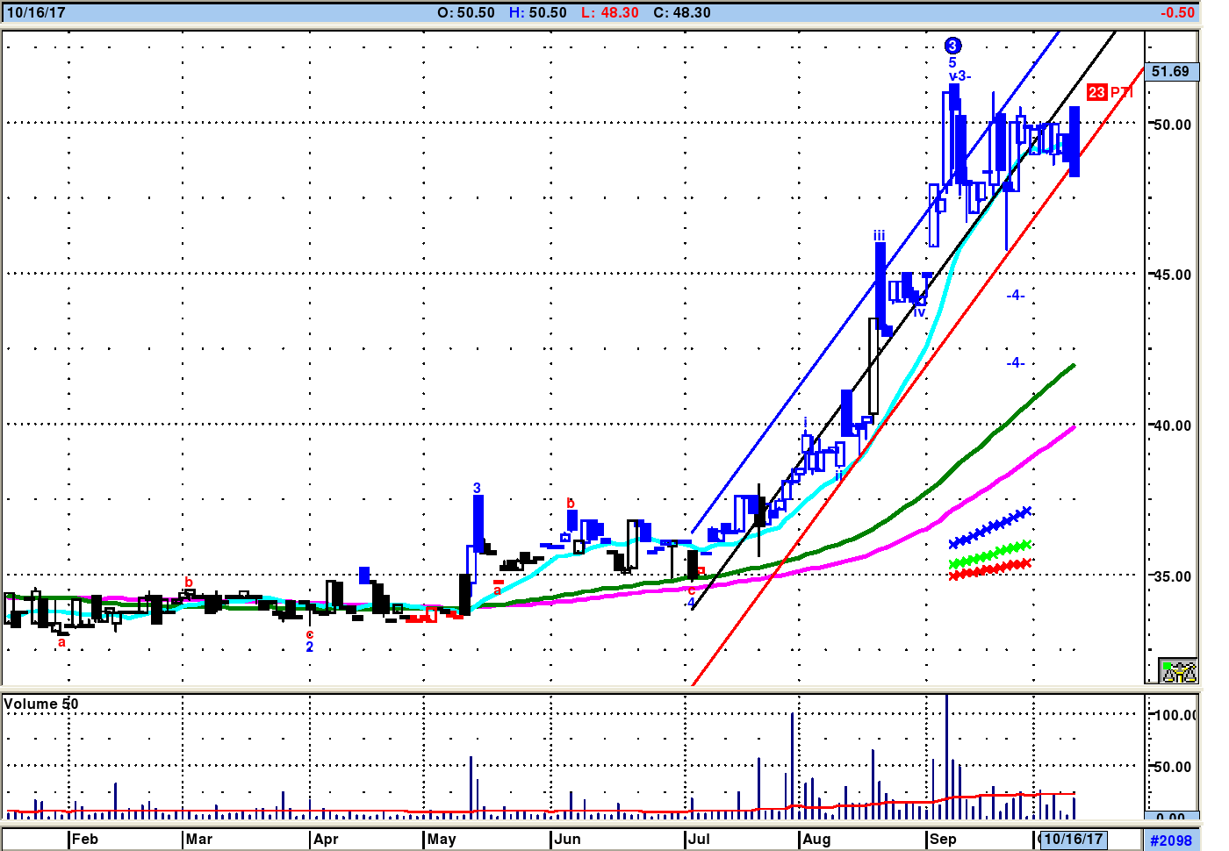Click the close price C: 48.30
Screen dimensions: 1229x851
pos(682,13)
